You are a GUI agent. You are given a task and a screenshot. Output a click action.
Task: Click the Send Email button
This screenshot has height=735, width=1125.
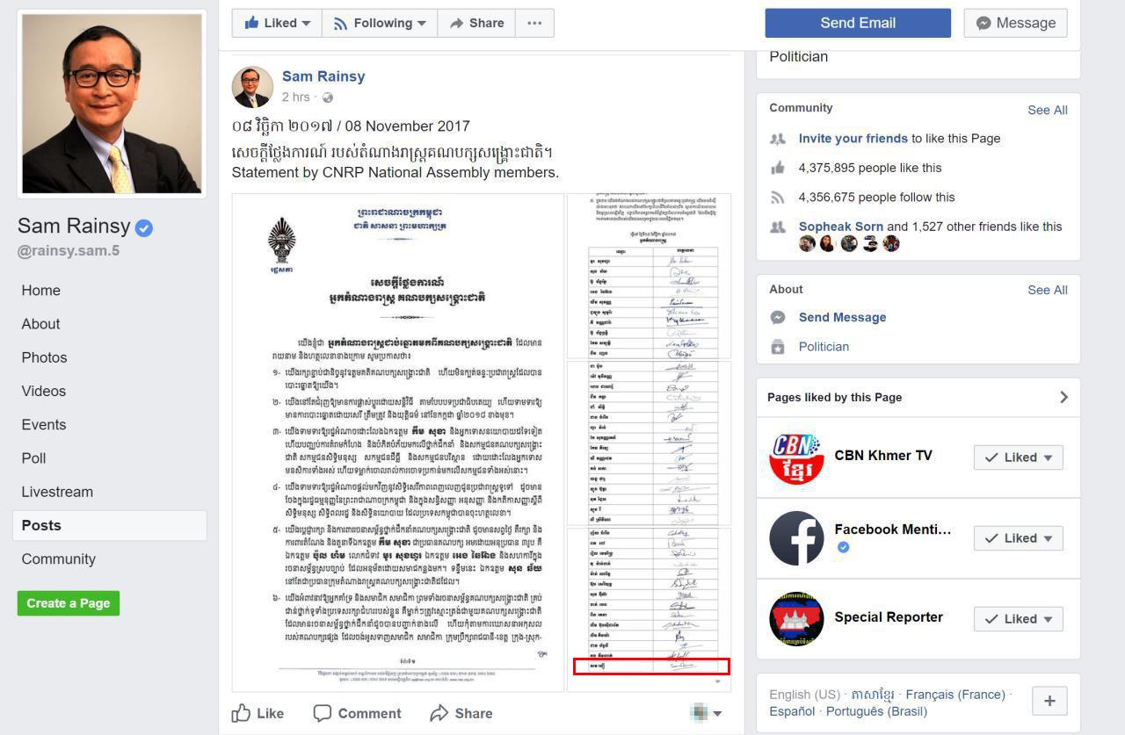click(858, 23)
